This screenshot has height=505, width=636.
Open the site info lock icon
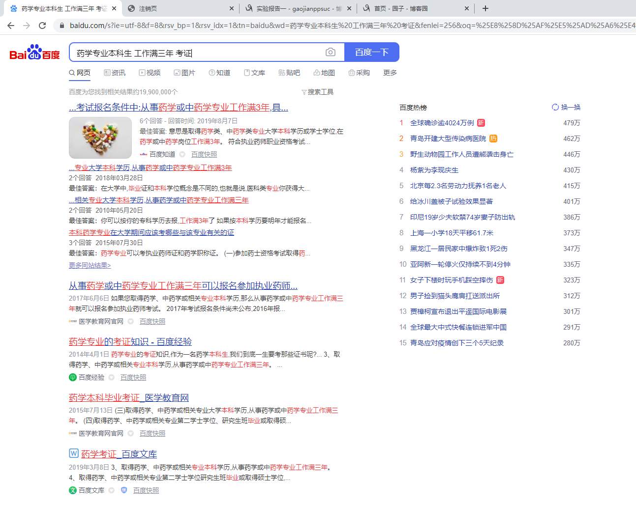pos(61,26)
